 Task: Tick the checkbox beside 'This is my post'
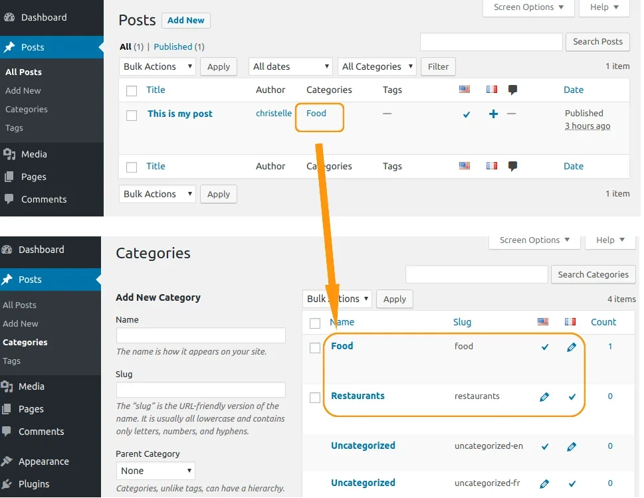click(132, 115)
